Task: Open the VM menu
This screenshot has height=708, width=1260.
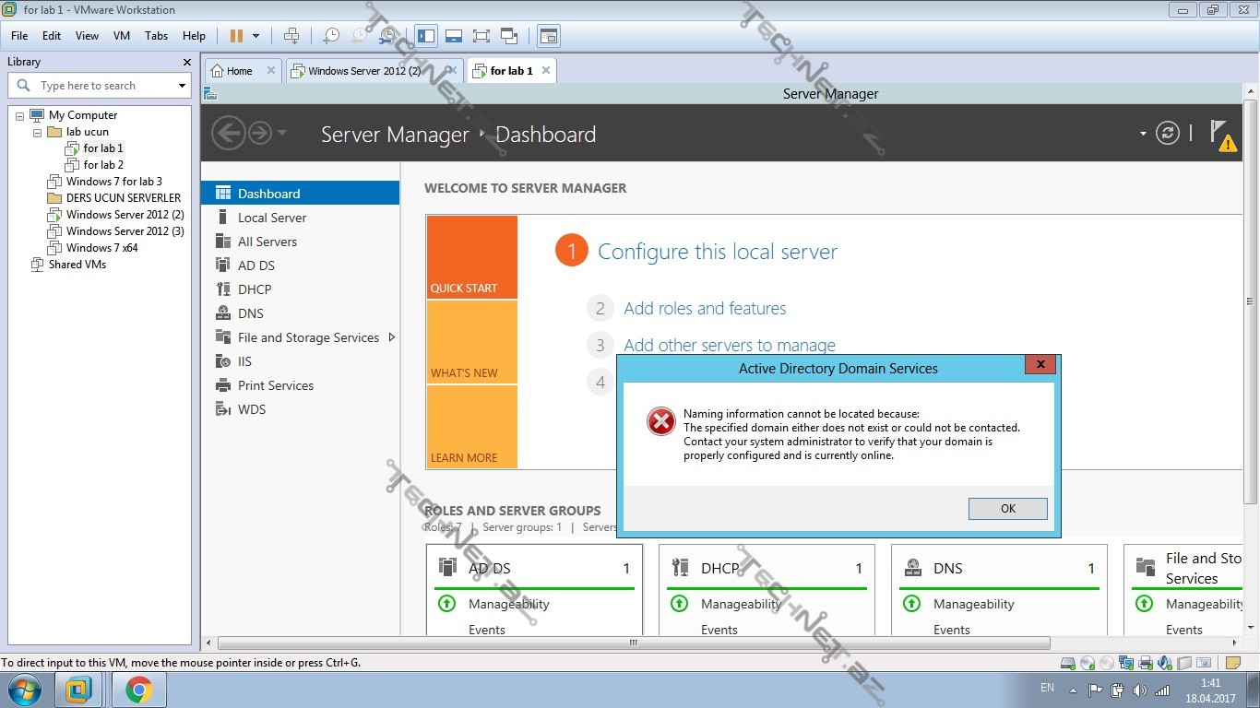Action: [121, 36]
